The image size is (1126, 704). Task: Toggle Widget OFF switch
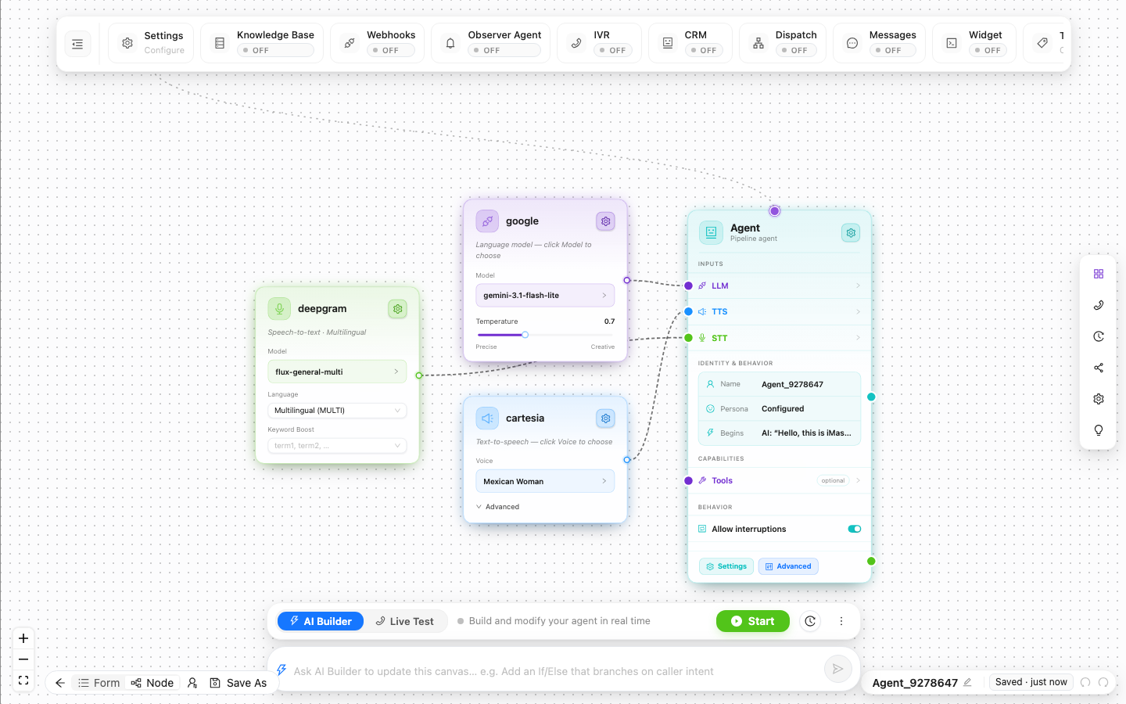988,50
